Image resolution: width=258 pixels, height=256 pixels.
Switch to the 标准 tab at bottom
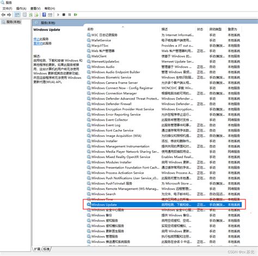click(x=46, y=249)
